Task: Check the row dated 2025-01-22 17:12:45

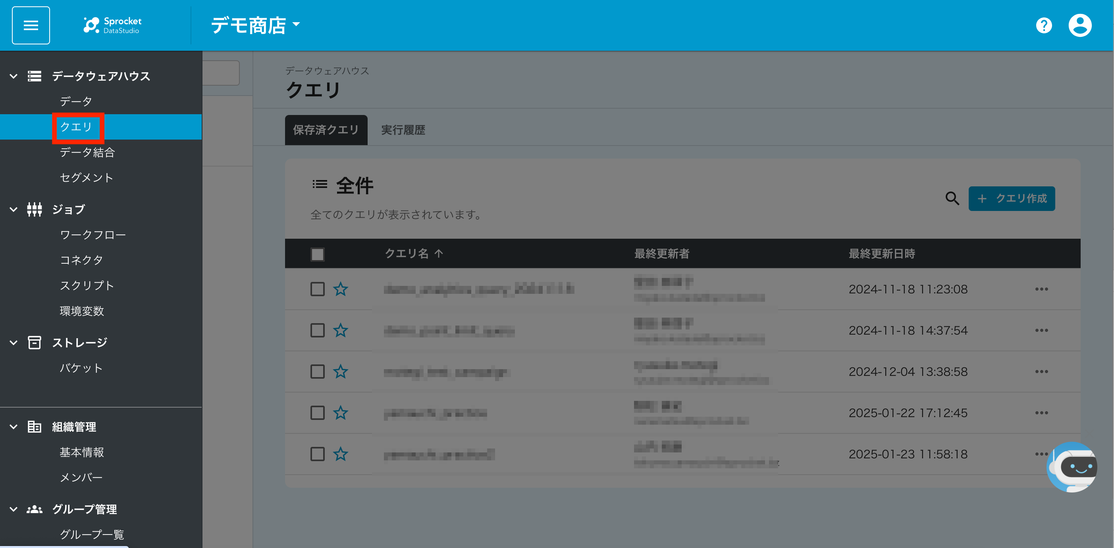Action: pyautogui.click(x=318, y=413)
